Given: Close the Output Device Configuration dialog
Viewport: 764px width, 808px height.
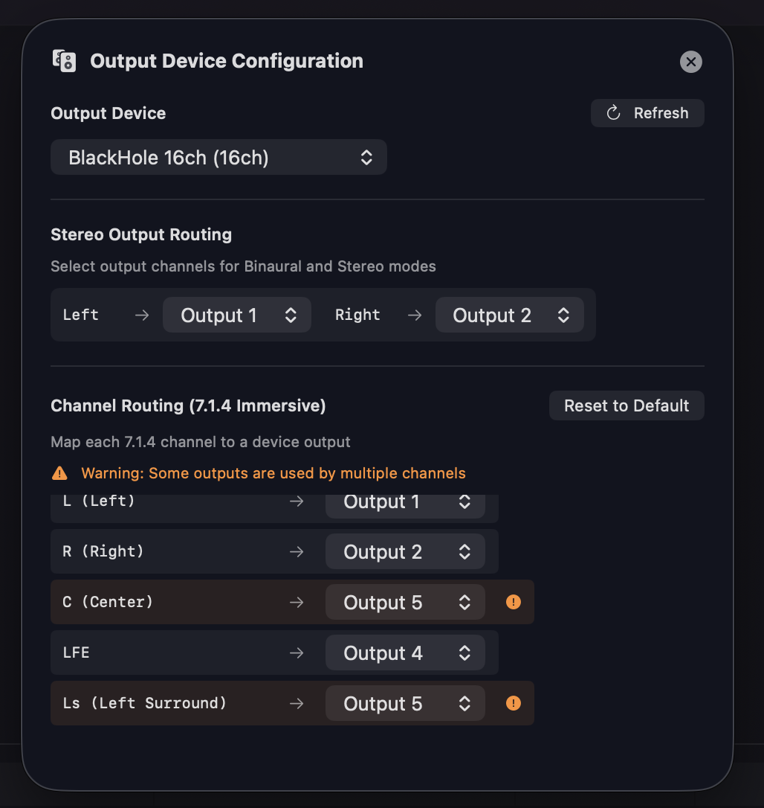Looking at the screenshot, I should [690, 62].
